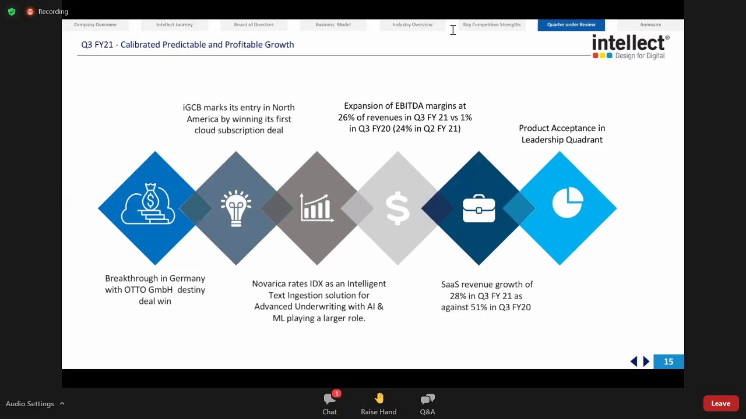Viewport: 746px width, 419px height.
Task: Click Breakthrough in Germany OTTO GmbH text
Action: tap(155, 290)
